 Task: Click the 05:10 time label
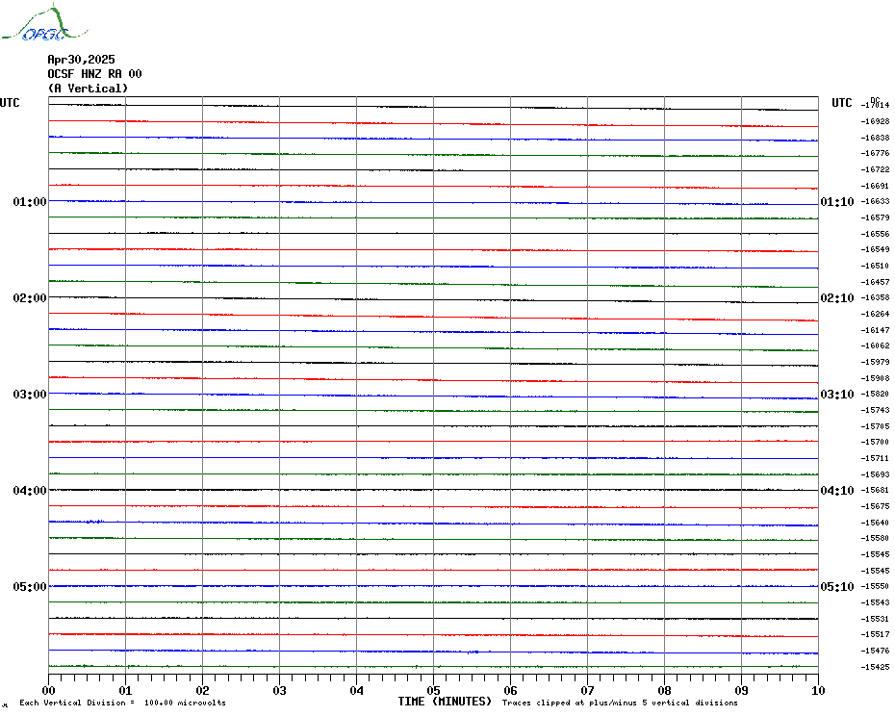(x=837, y=587)
